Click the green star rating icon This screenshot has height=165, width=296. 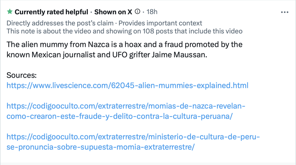tap(10, 12)
